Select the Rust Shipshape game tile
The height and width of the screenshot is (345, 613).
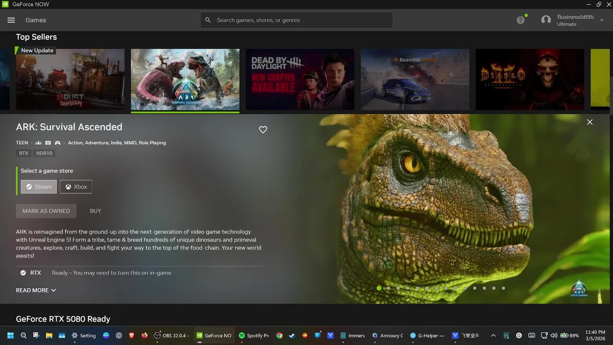[70, 80]
